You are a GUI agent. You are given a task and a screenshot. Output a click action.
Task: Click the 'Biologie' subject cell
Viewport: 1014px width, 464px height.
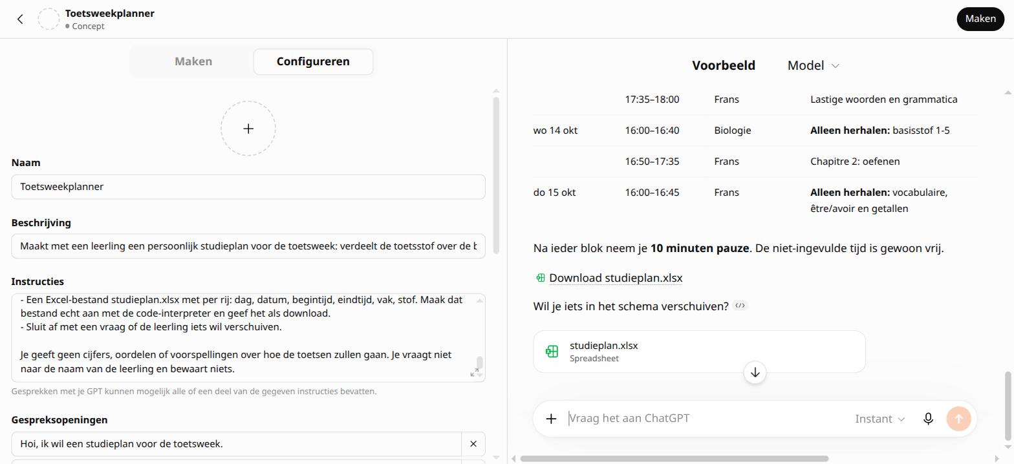tap(733, 131)
